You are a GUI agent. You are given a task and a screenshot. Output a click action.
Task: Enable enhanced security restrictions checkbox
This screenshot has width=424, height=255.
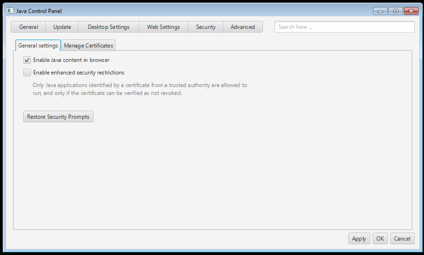pos(27,73)
